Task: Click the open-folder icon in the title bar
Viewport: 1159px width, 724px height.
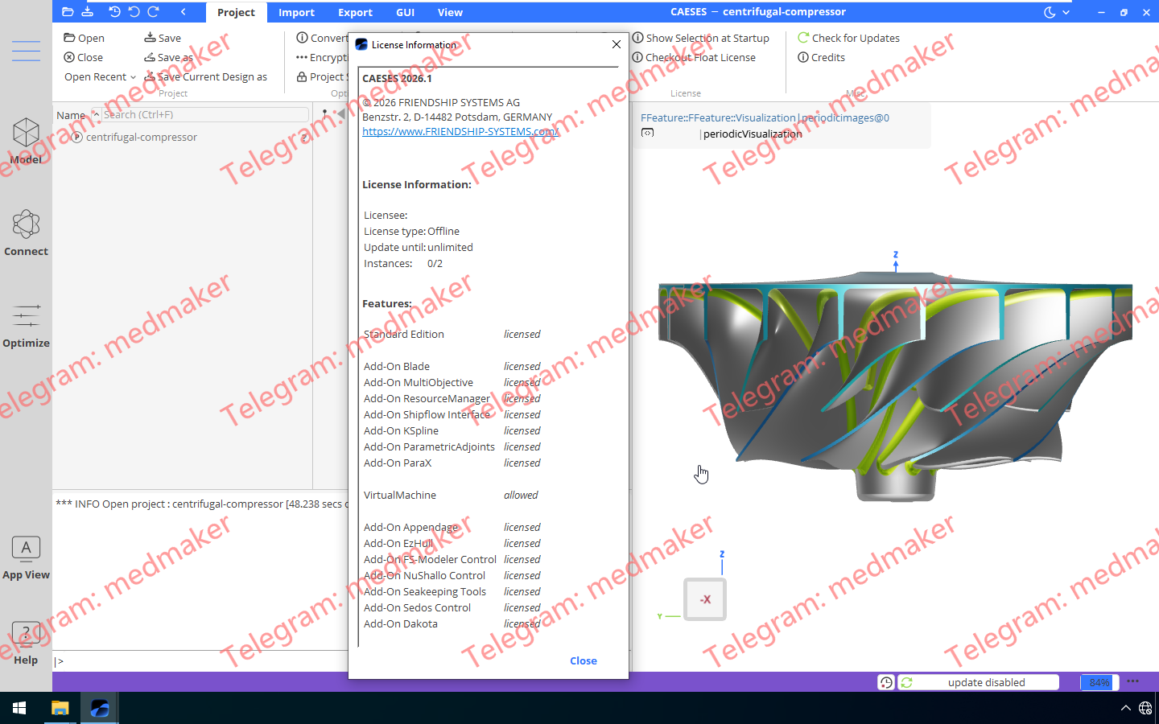Action: pyautogui.click(x=68, y=12)
